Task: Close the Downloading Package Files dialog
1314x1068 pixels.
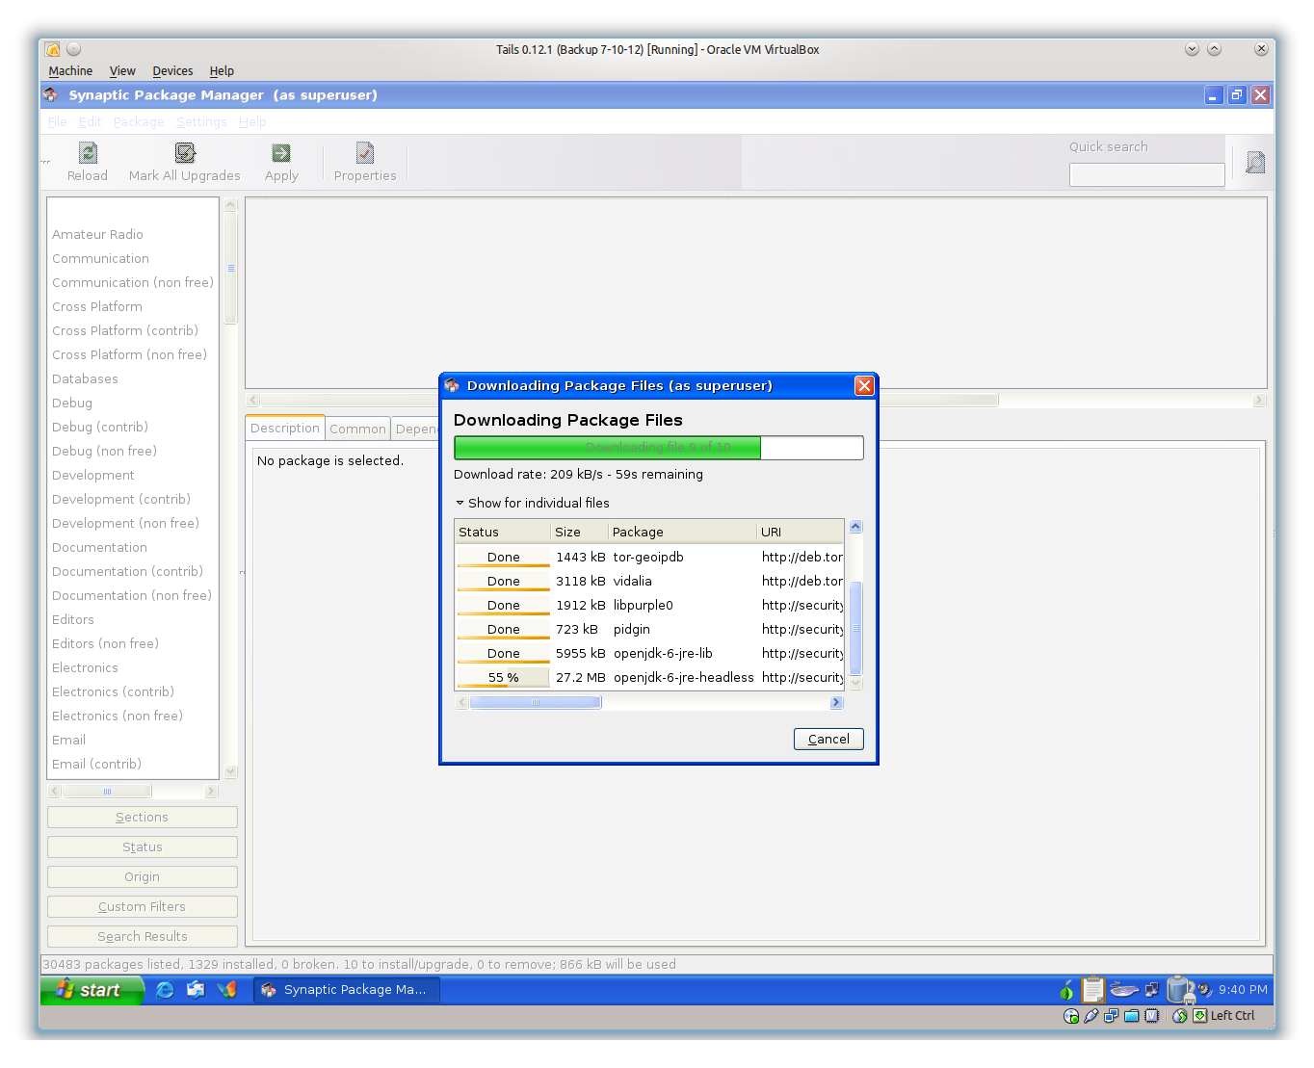Action: (x=864, y=385)
